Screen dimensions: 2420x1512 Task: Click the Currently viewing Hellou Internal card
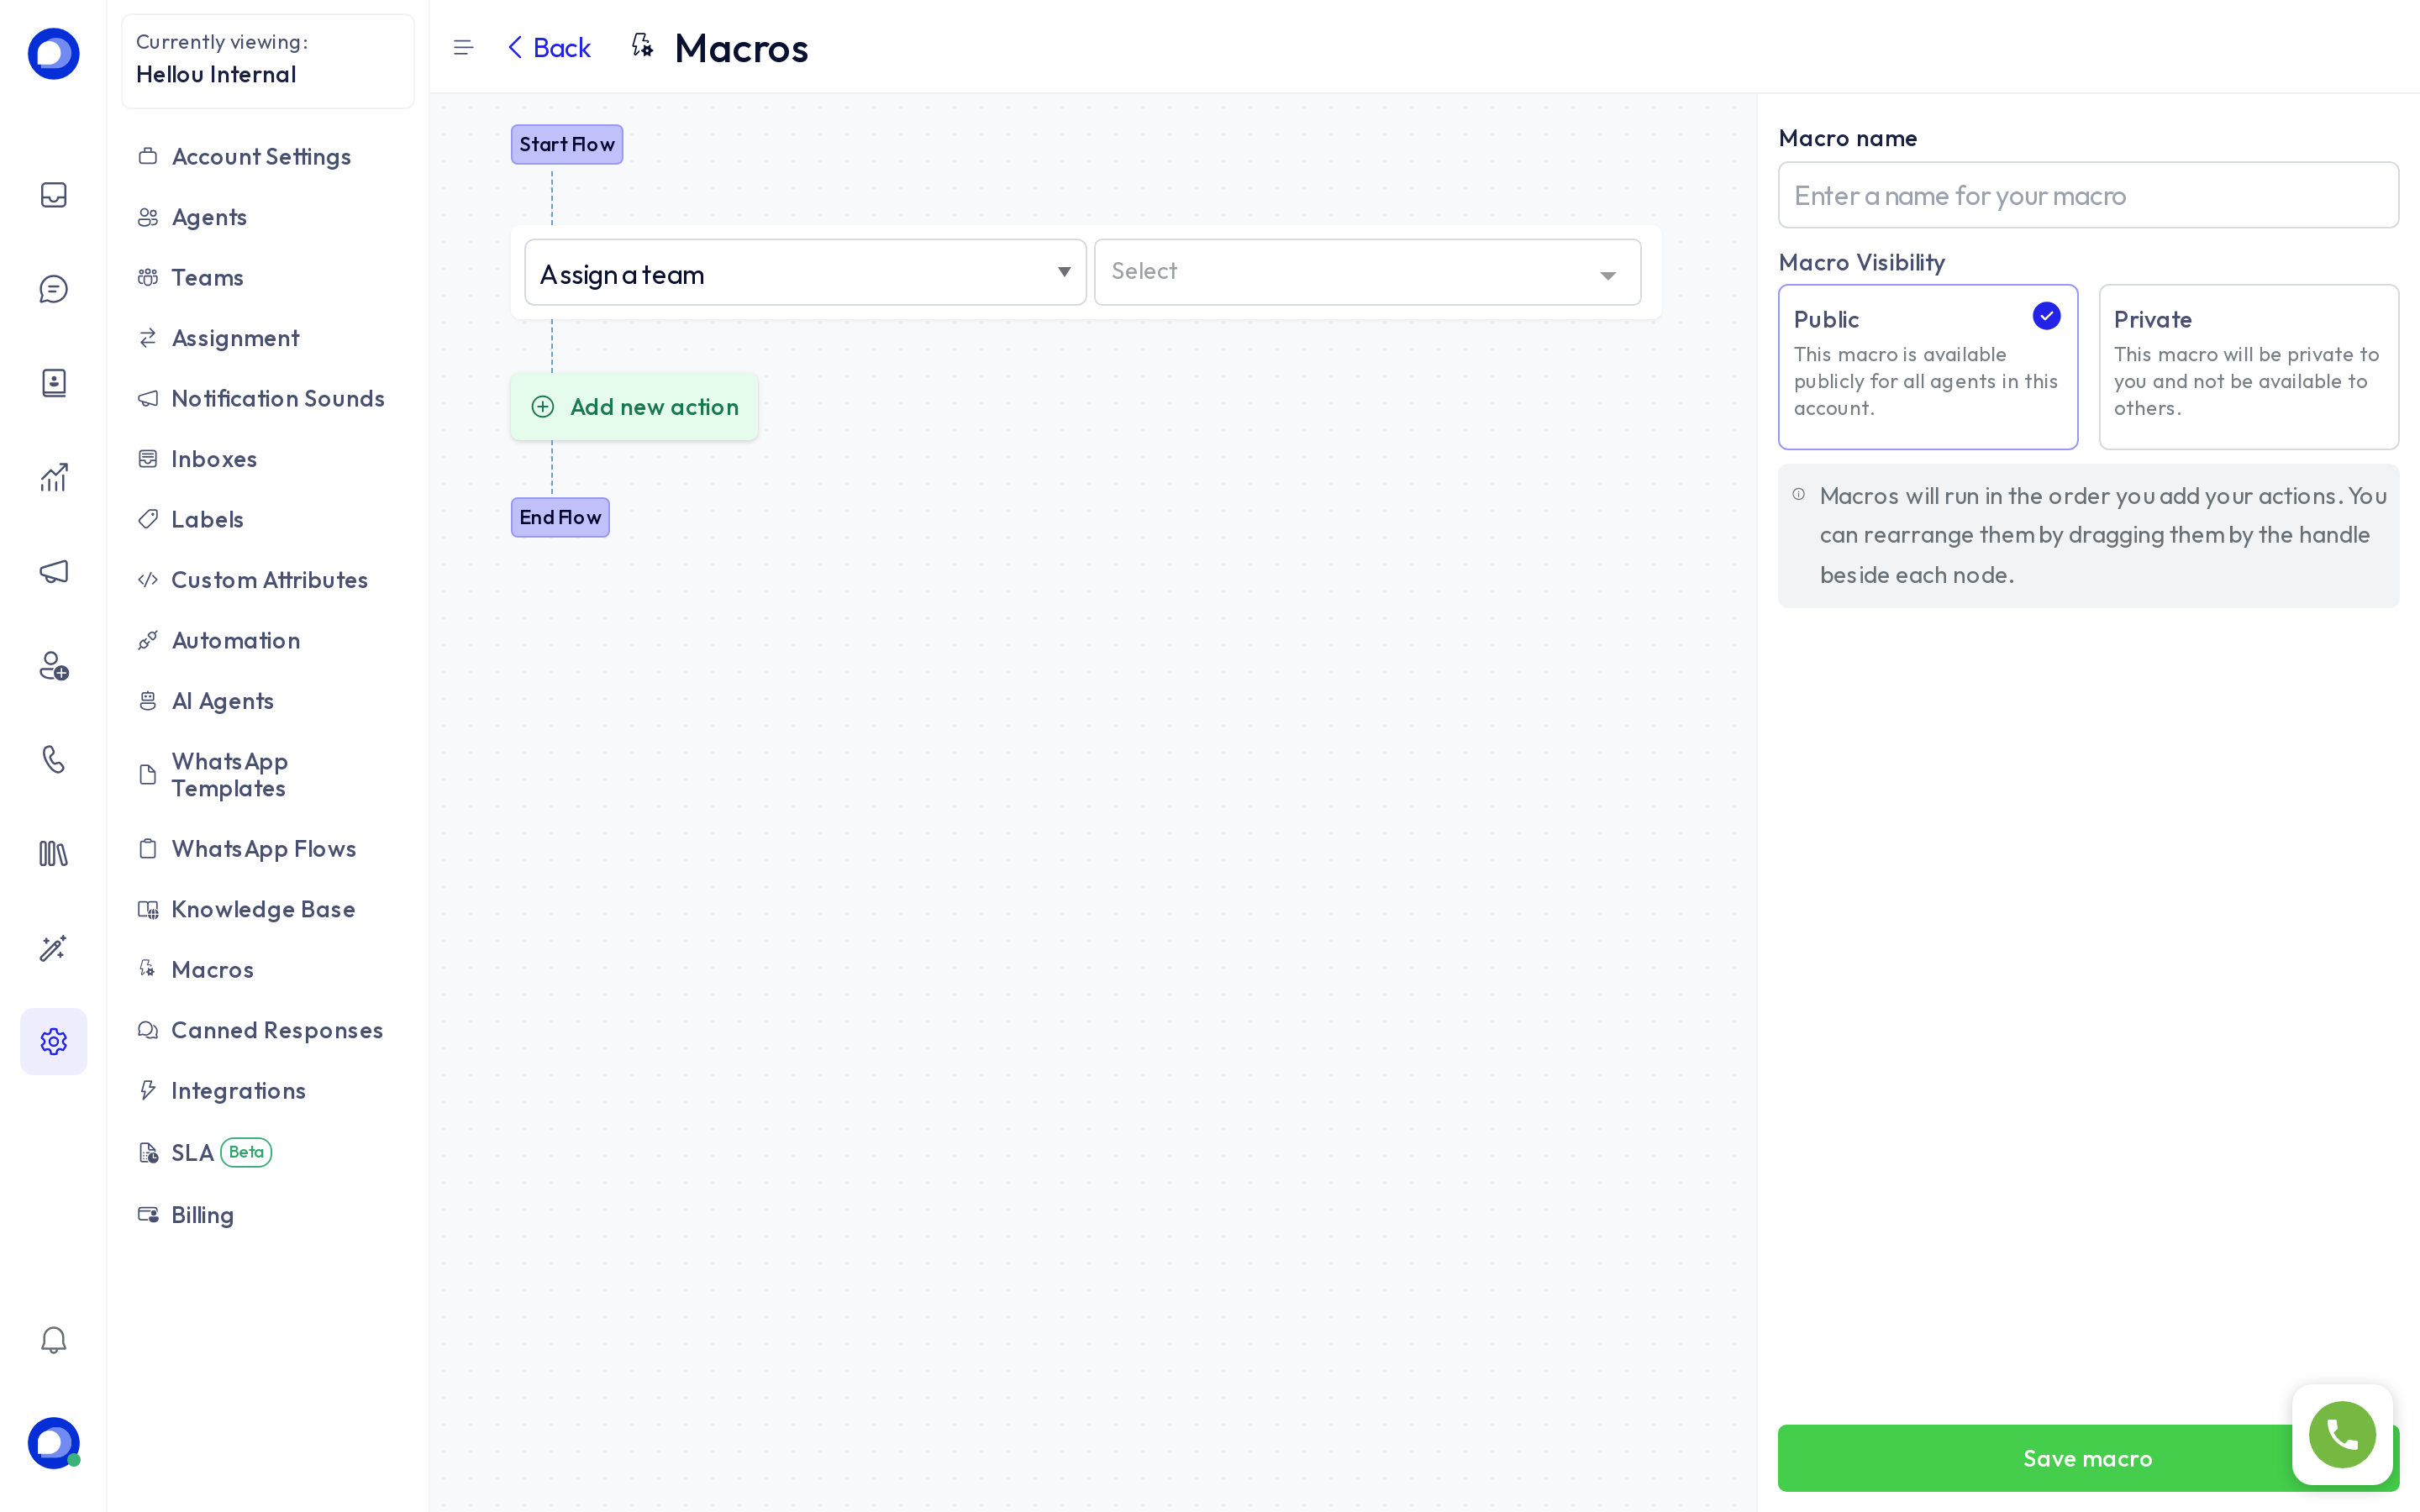268,61
